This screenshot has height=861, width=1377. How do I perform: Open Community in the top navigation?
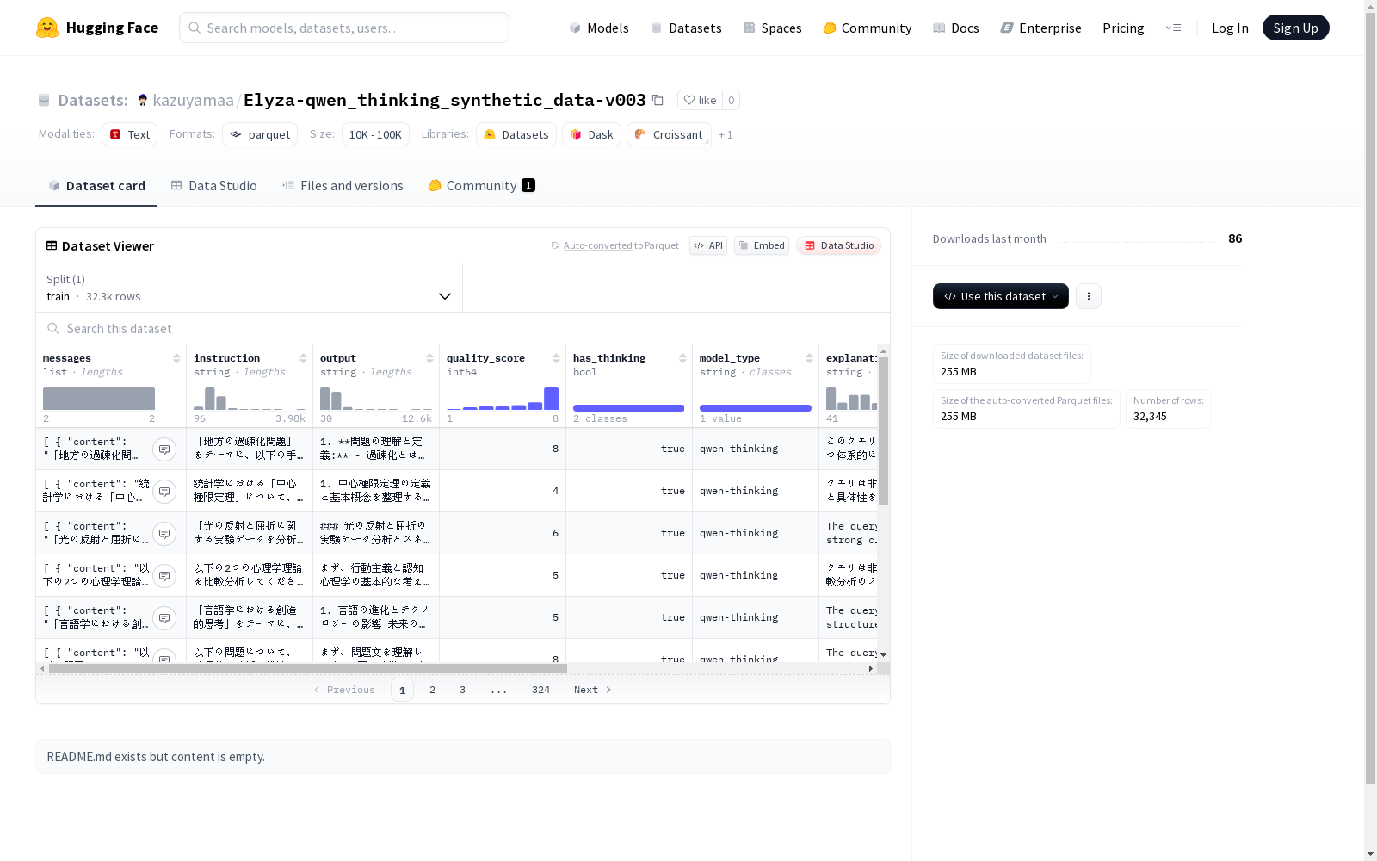coord(868,28)
